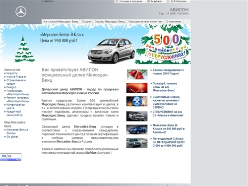248x186 pixels.
Task: Open Кредитный калькулятор sidebar link
Action: pyautogui.click(x=14, y=113)
